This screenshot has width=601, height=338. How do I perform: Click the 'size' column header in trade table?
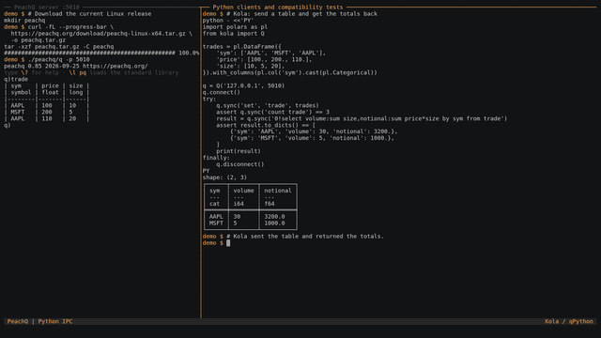click(76, 85)
